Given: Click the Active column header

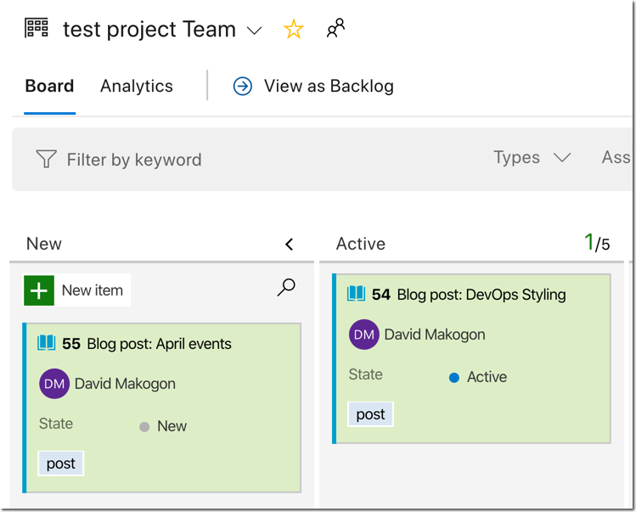Looking at the screenshot, I should [361, 244].
